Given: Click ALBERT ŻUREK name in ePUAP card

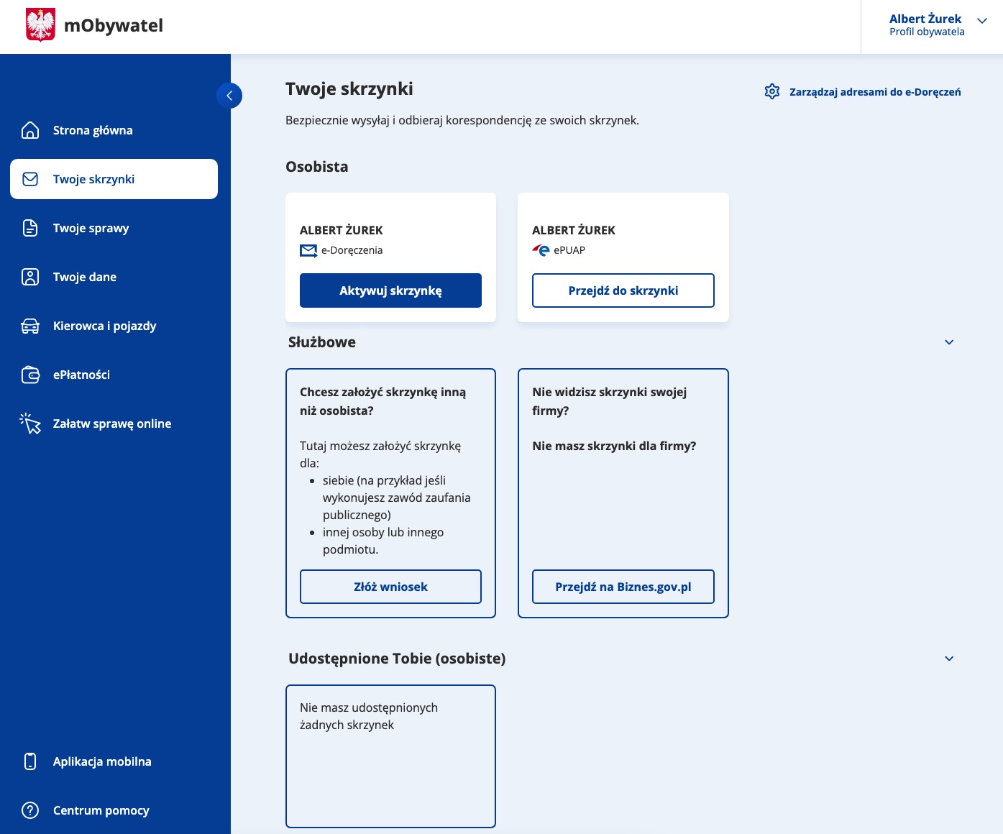Looking at the screenshot, I should tap(574, 230).
